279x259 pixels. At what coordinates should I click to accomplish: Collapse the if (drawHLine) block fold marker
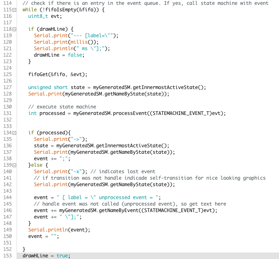click(x=14, y=29)
